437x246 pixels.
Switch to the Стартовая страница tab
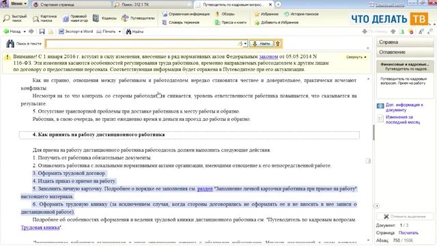(x=71, y=5)
